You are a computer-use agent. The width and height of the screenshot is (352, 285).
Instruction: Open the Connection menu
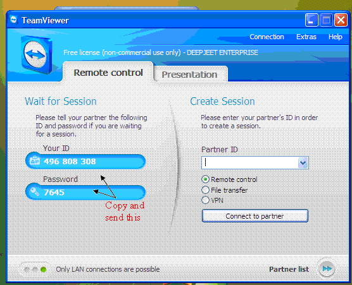point(267,37)
